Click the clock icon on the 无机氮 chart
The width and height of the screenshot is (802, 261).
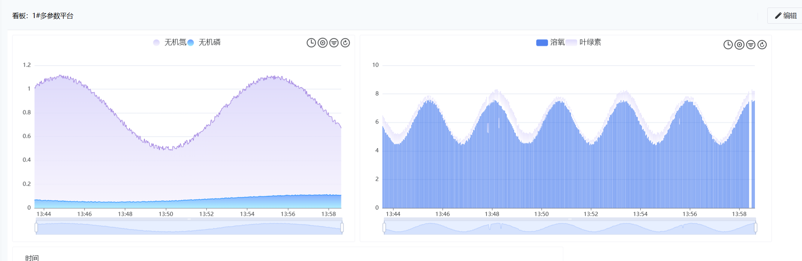coord(311,43)
